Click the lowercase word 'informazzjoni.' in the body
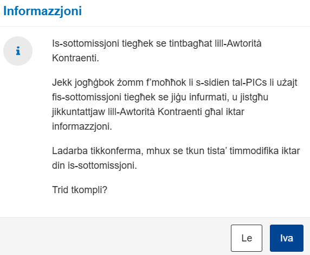Screen dimensions: 310x255 [x=82, y=126]
